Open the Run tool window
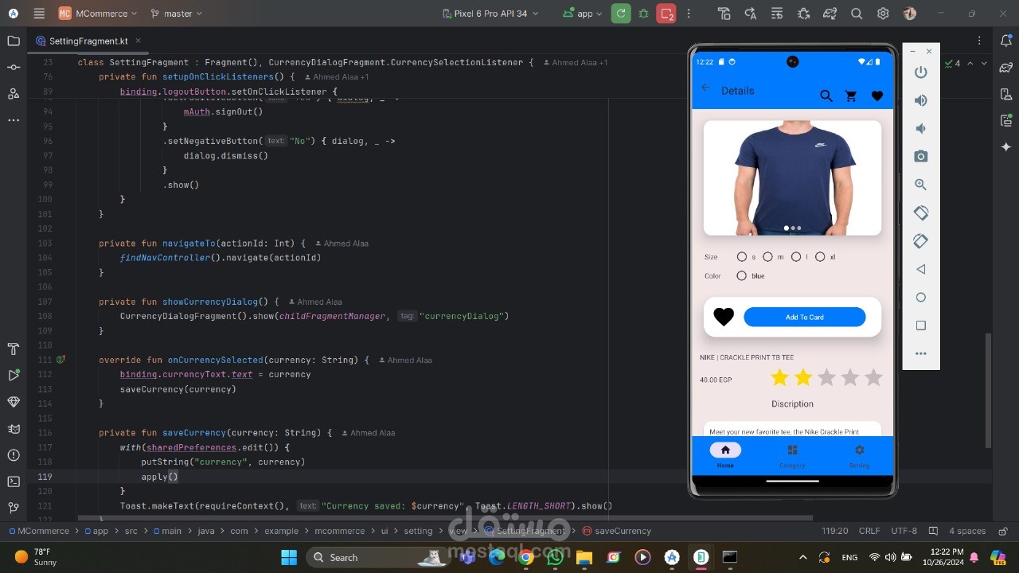This screenshot has width=1019, height=573. click(x=14, y=376)
